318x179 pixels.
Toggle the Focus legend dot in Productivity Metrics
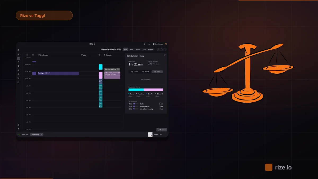coord(129,94)
